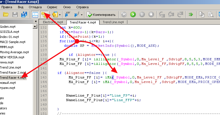Viewport: 220px width, 115px height.
Task: Select MMM.mq4 in the file list
Action: [7, 47]
